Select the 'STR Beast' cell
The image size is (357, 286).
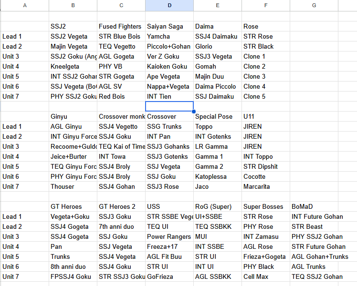314,226
